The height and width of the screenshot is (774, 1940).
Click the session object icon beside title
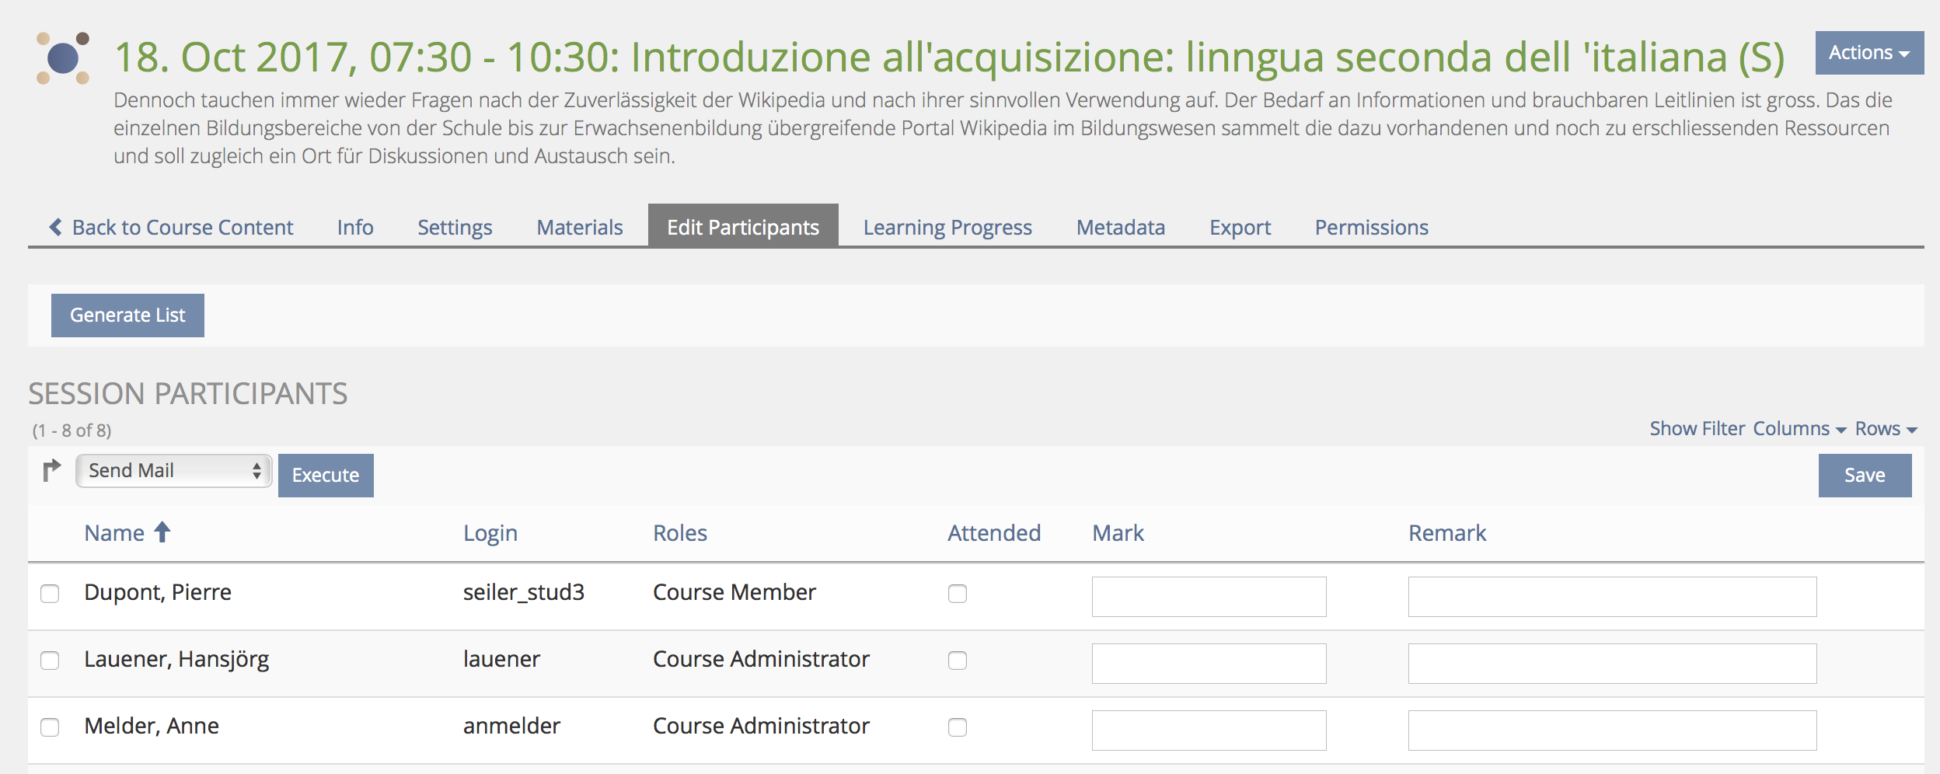pyautogui.click(x=63, y=58)
